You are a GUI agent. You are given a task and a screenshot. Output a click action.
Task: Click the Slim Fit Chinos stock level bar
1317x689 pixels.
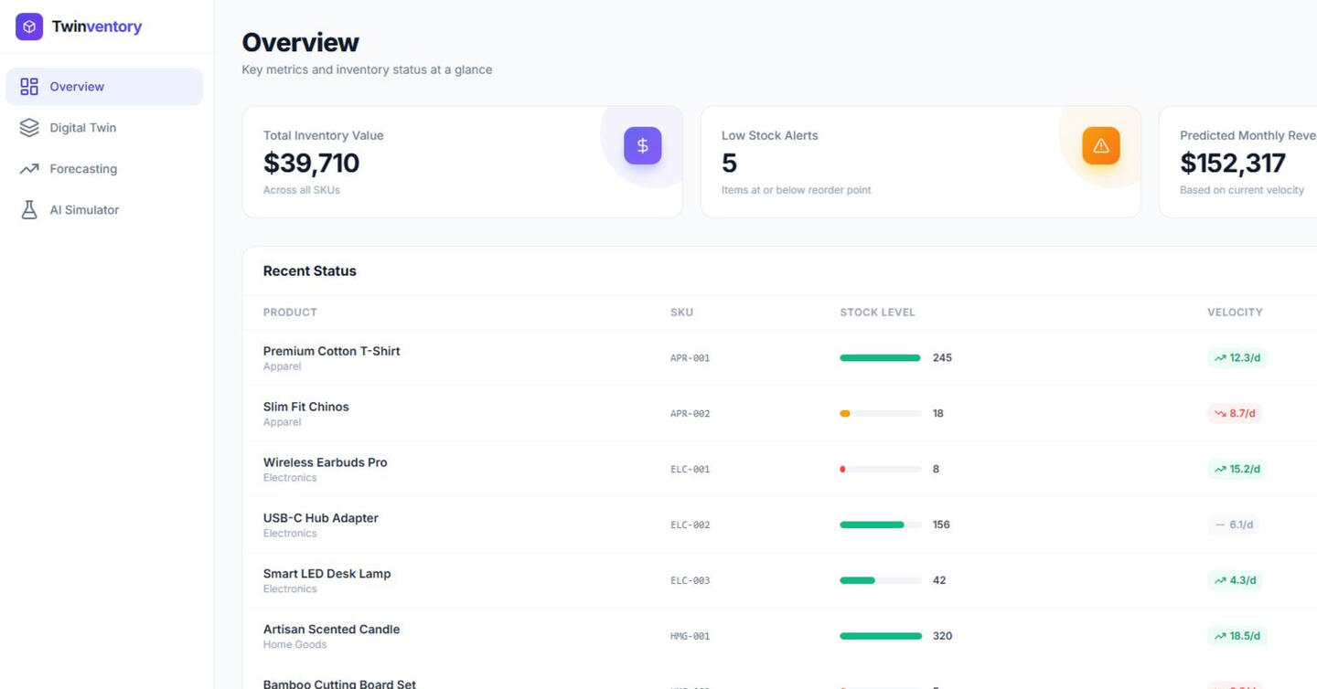(x=880, y=414)
